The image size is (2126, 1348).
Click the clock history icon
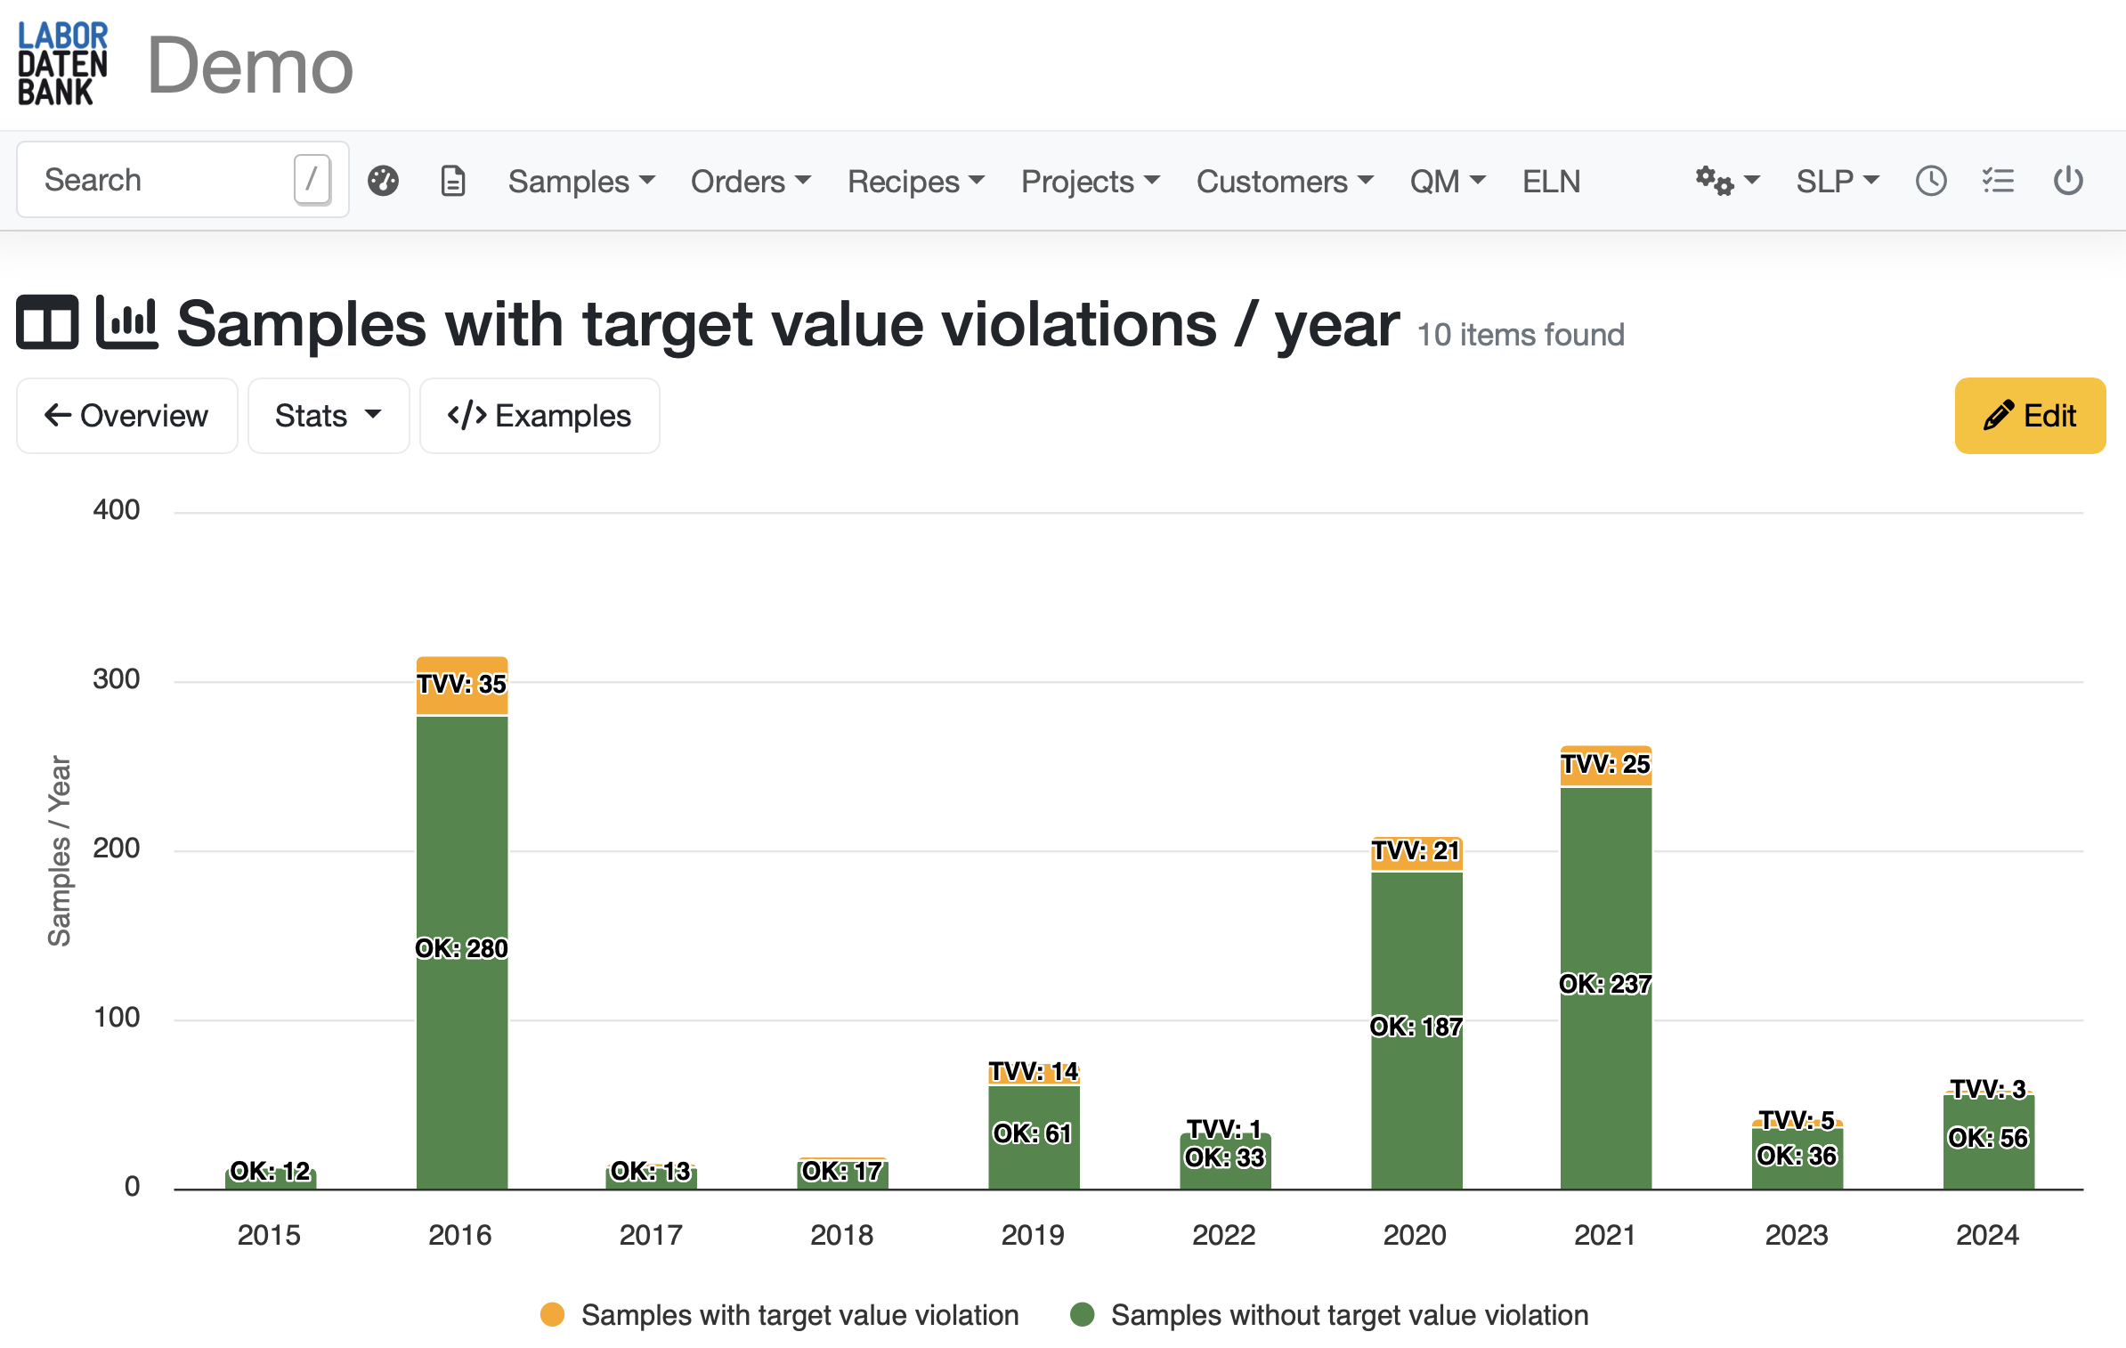tap(1930, 181)
